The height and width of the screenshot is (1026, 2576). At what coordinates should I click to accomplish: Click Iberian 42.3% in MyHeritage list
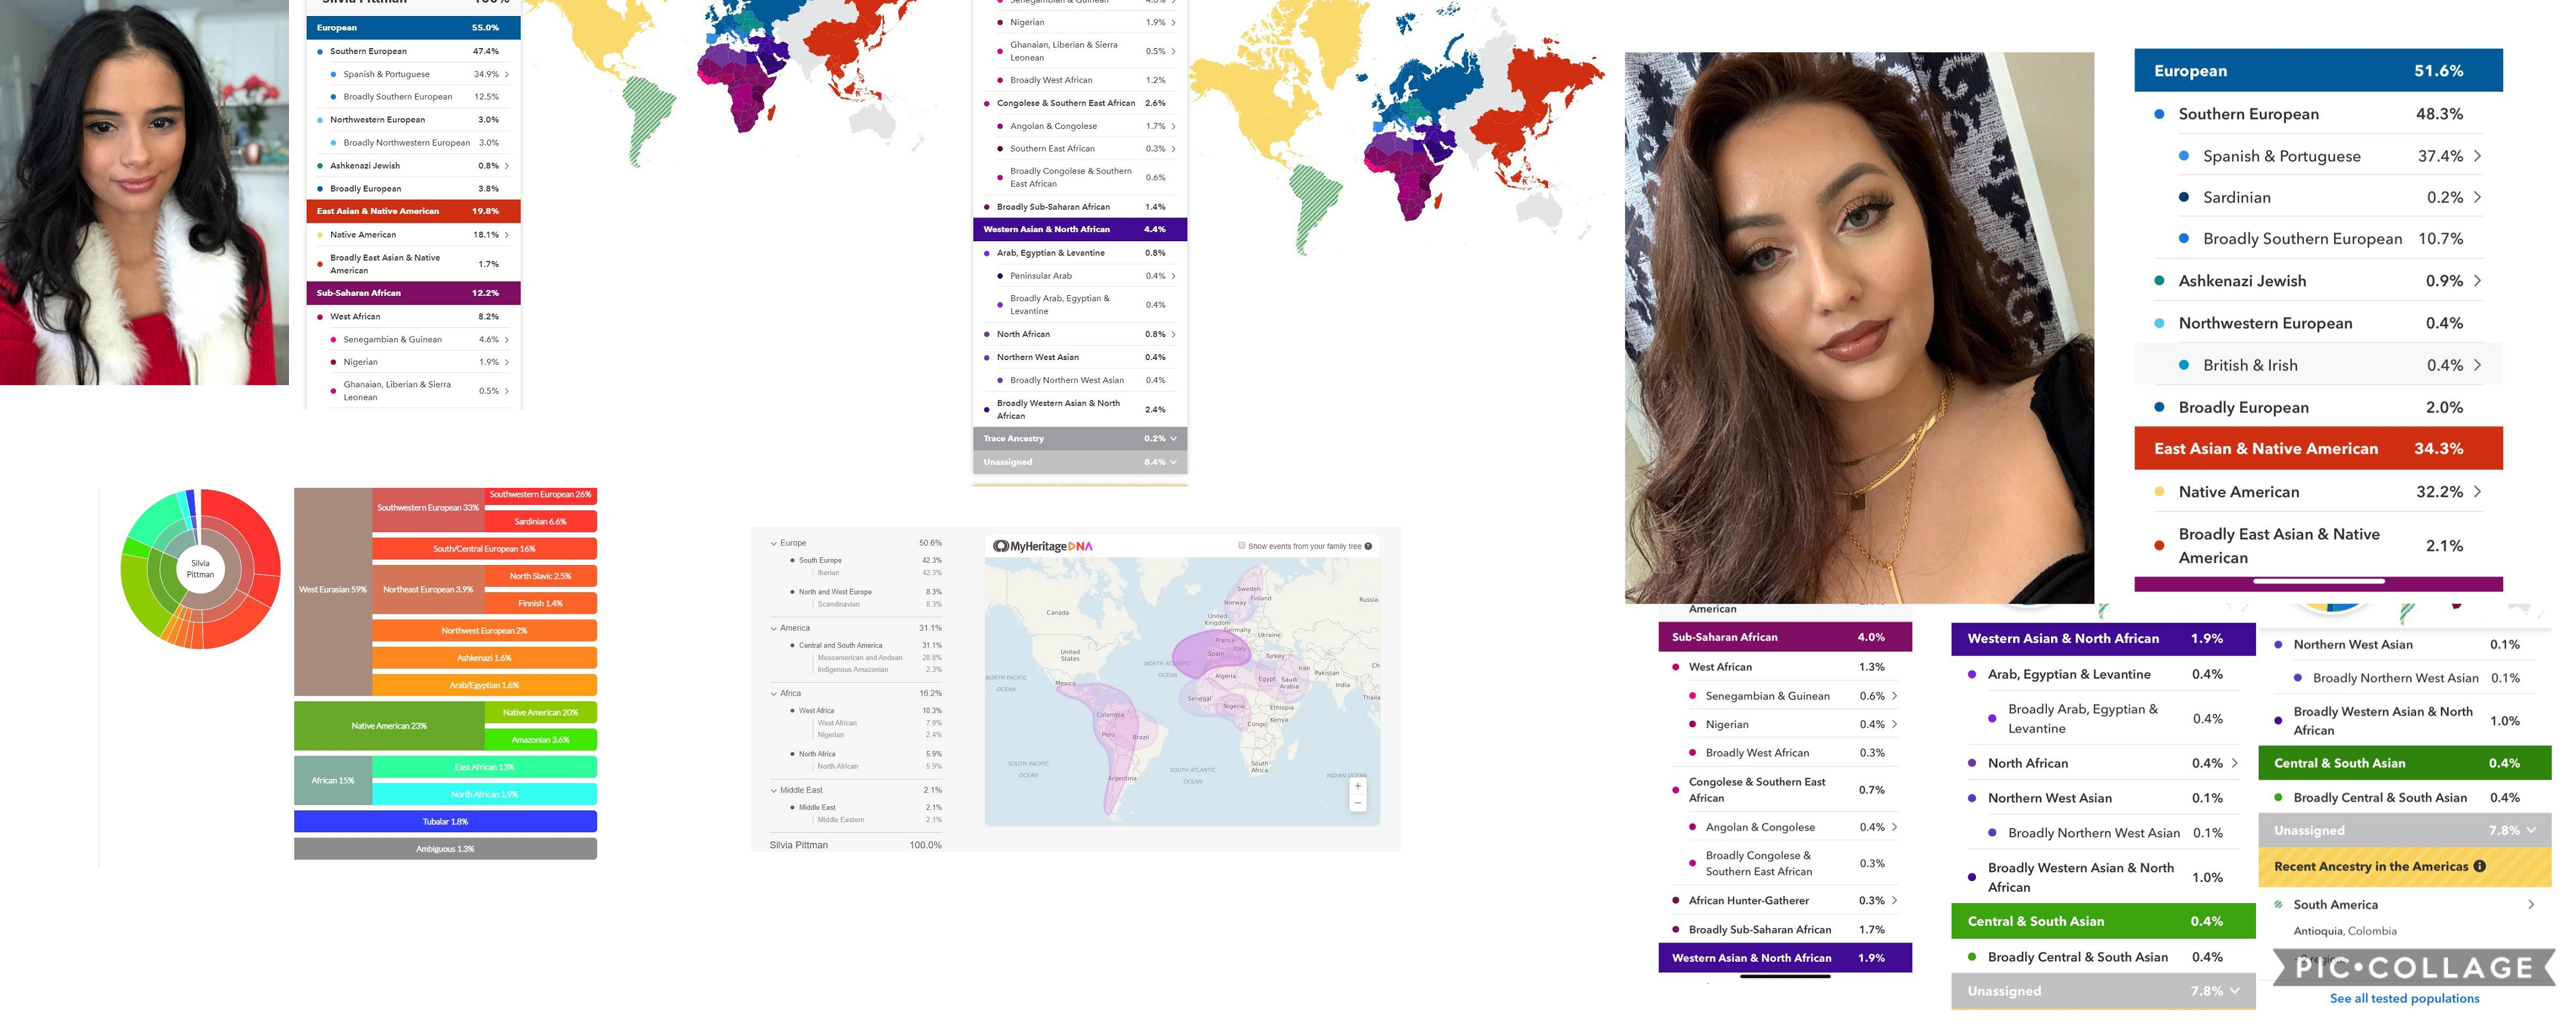(878, 573)
